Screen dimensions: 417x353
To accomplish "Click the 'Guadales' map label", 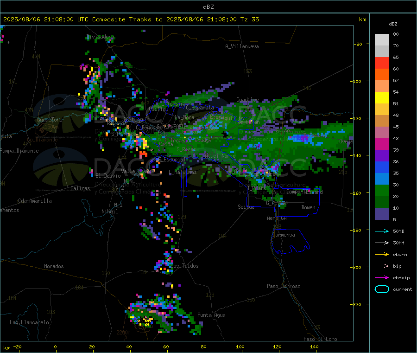I will point(247,100).
